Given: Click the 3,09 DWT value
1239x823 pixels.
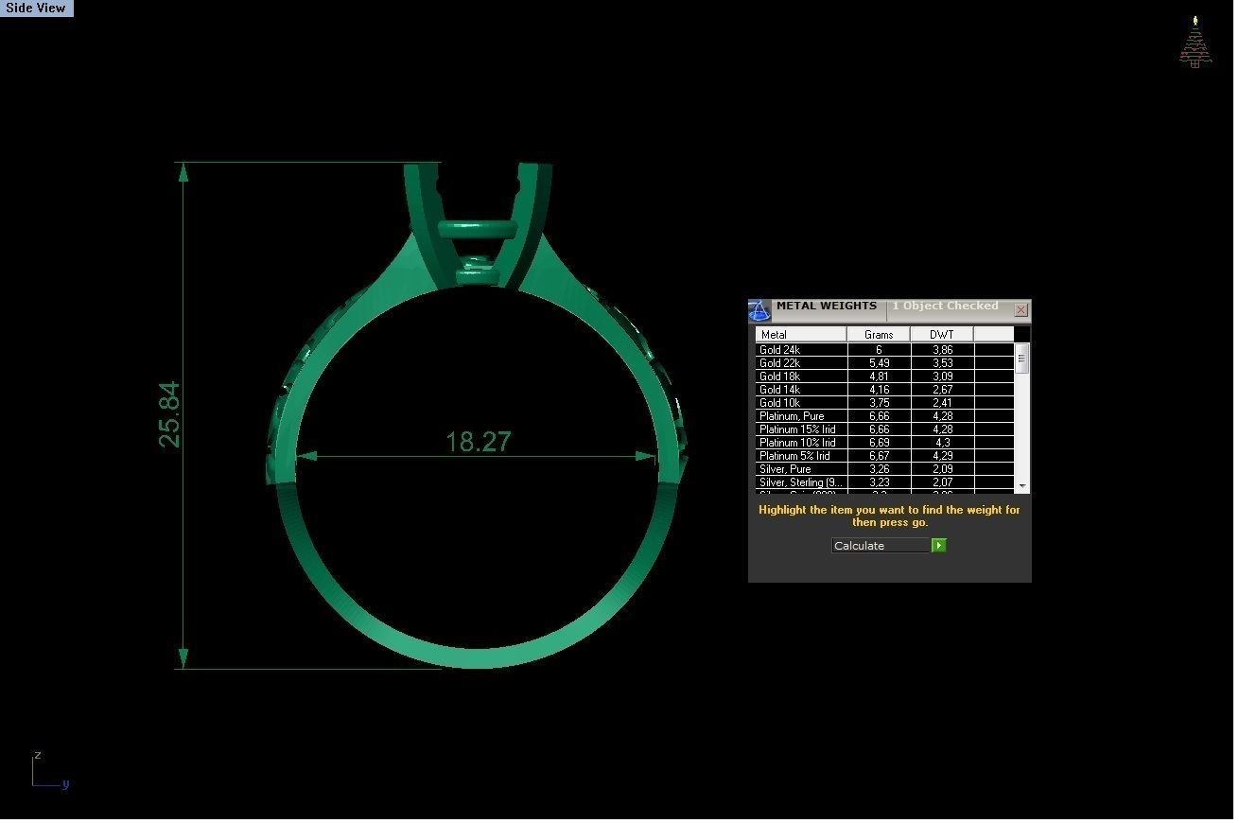Looking at the screenshot, I should (x=942, y=376).
